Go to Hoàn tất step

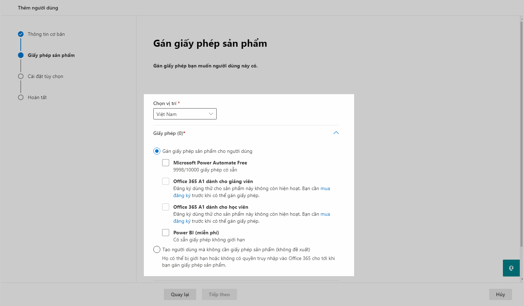pyautogui.click(x=37, y=97)
